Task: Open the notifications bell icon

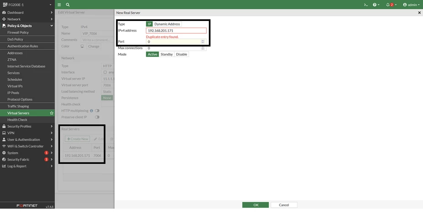Action: tap(391, 5)
